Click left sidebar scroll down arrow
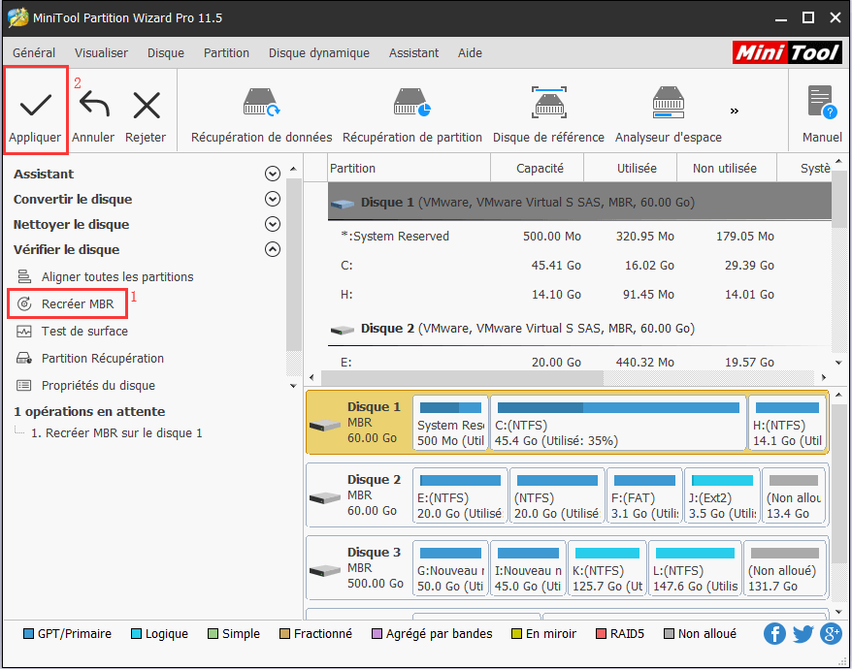The width and height of the screenshot is (852, 669). pos(293,386)
